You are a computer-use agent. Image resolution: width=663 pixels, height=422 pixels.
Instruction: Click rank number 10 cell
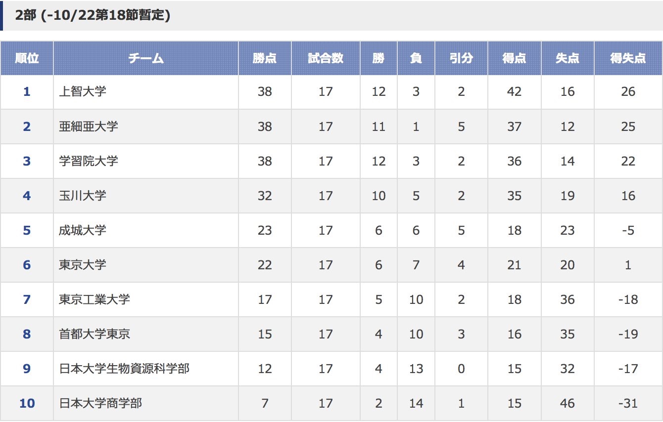click(x=27, y=403)
